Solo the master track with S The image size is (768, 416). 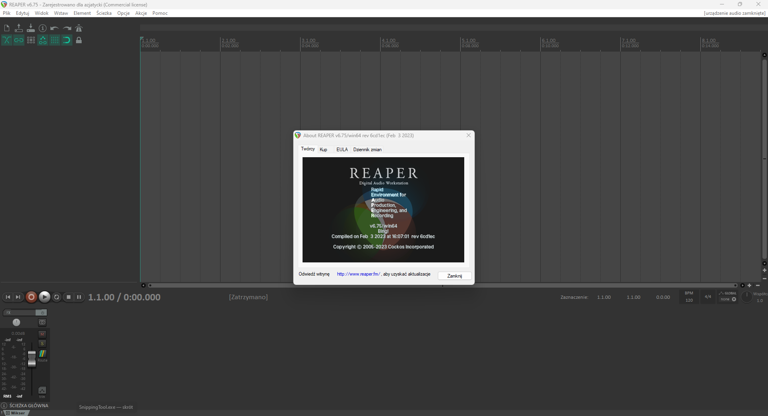[x=42, y=344]
